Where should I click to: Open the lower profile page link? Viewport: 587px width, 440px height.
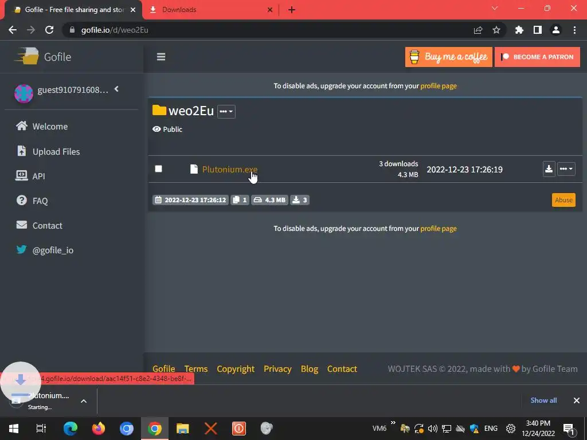point(439,228)
